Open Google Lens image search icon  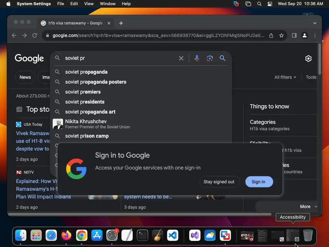pyautogui.click(x=209, y=58)
